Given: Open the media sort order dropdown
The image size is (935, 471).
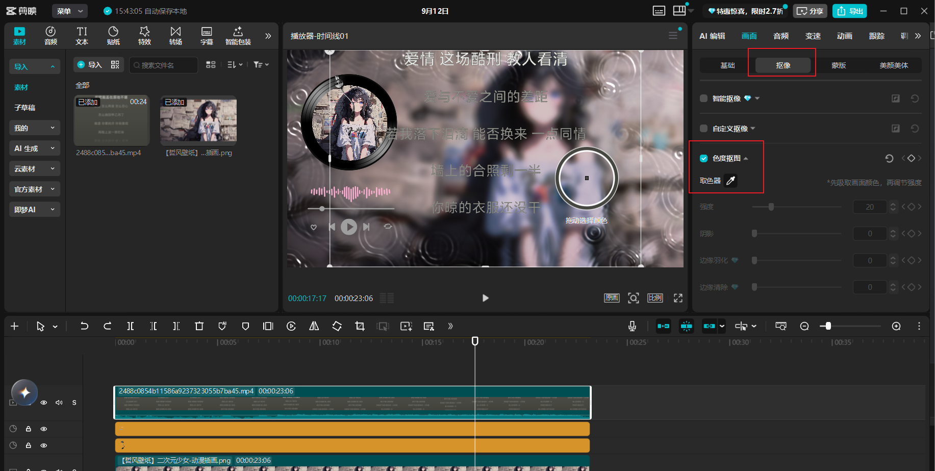Looking at the screenshot, I should 235,65.
